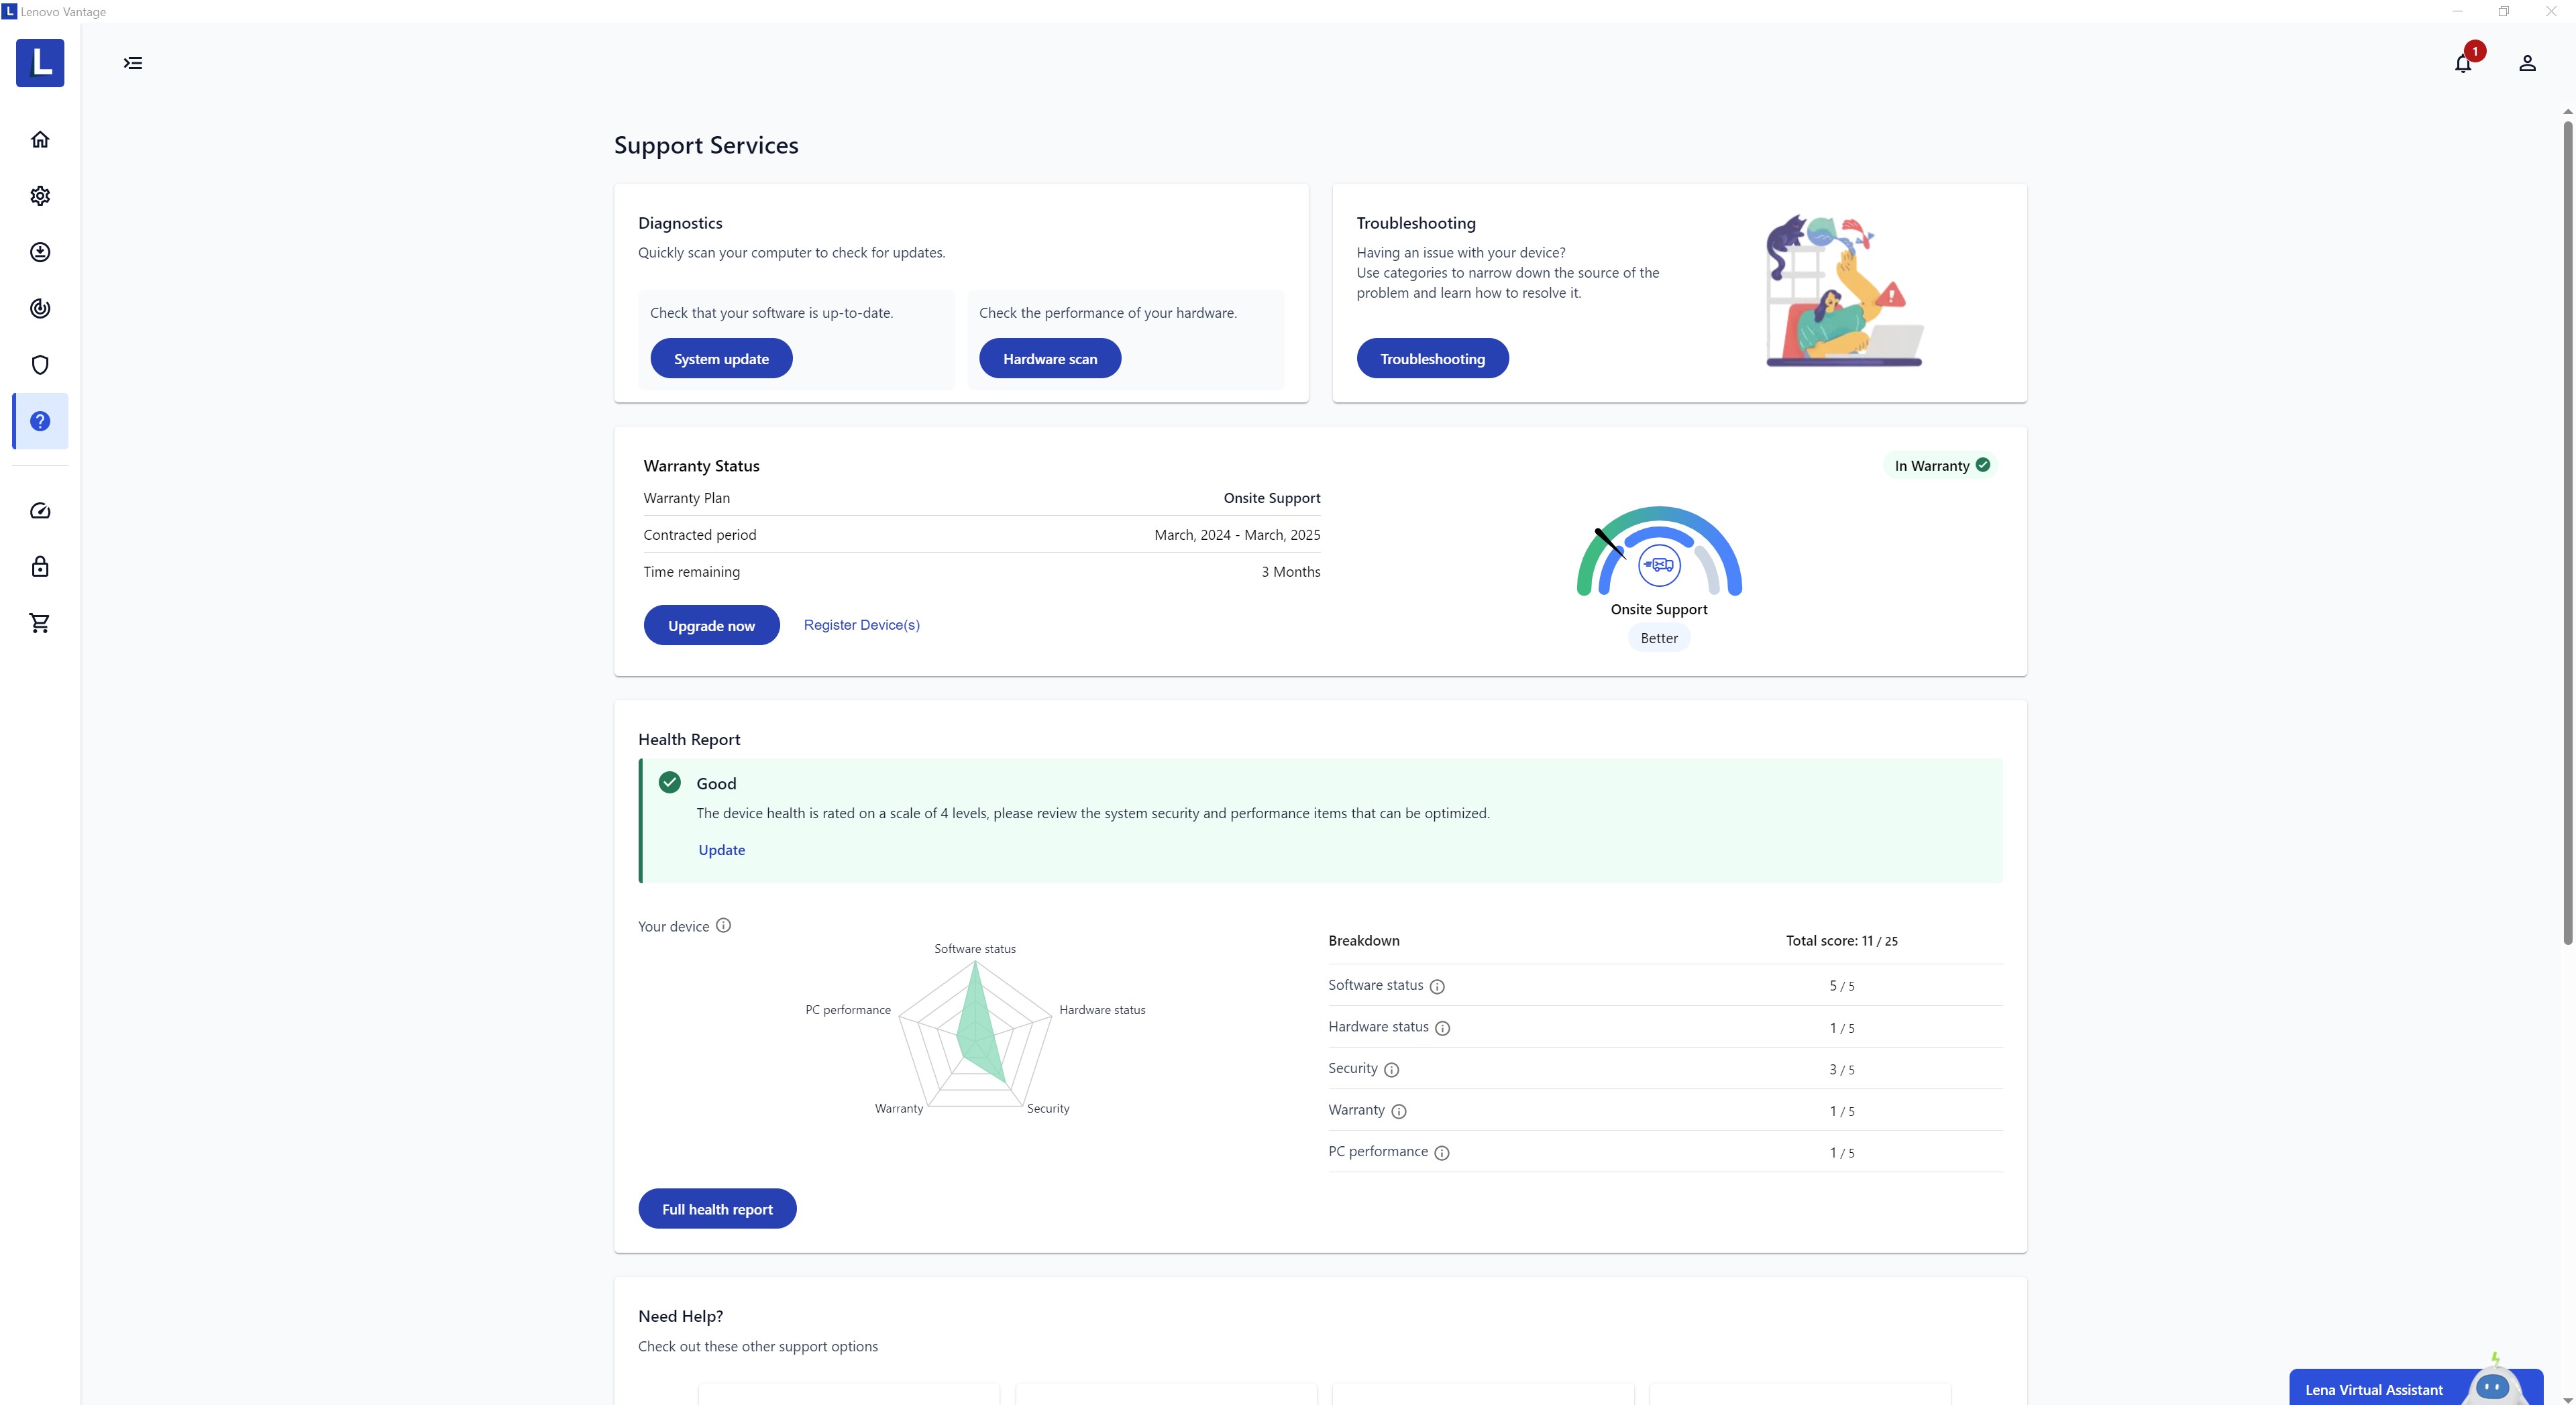
Task: Open Smart Performance gauge icon in sidebar
Action: (x=40, y=511)
